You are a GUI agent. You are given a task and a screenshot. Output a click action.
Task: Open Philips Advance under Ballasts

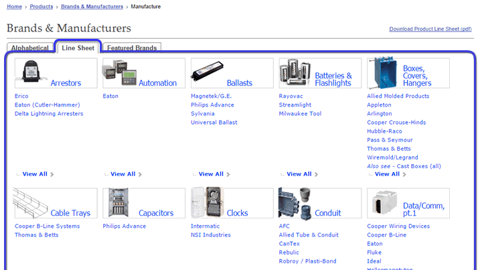point(212,105)
